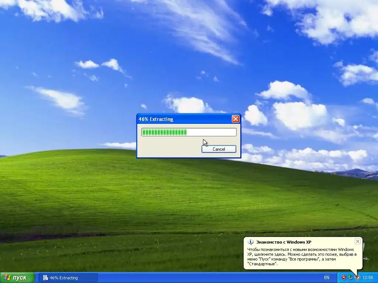Cancel the extraction in progress
This screenshot has width=378, height=283.
point(219,149)
